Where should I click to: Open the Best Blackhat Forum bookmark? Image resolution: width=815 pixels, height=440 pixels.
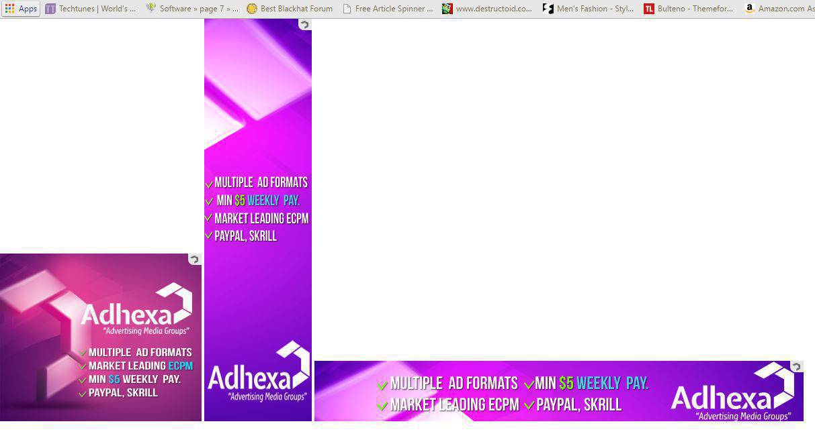[x=290, y=9]
